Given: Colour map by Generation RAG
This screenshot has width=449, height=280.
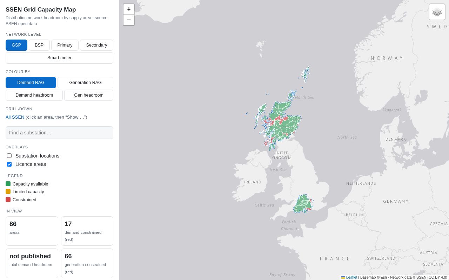Looking at the screenshot, I should [85, 83].
